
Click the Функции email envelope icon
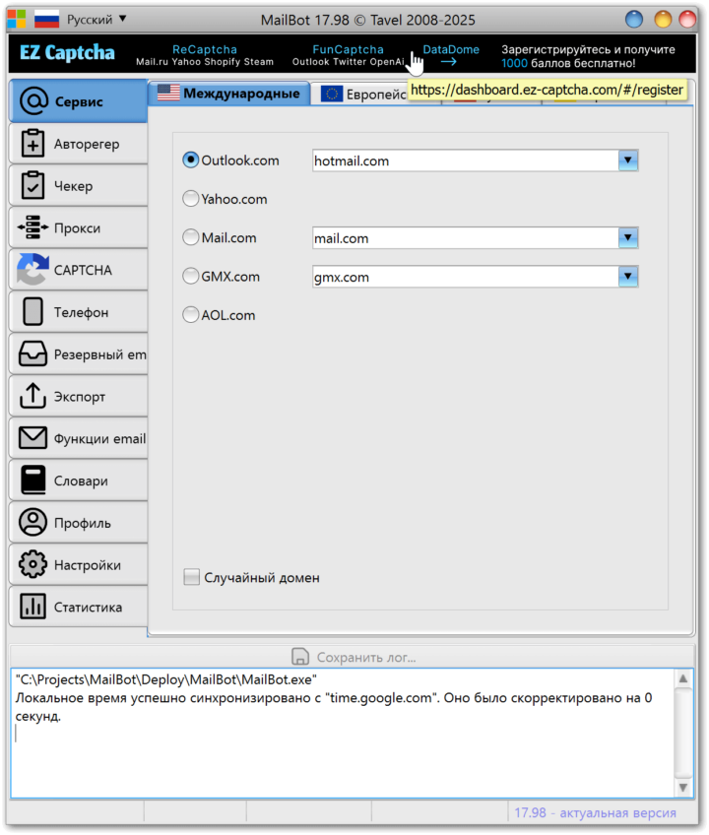click(x=33, y=438)
